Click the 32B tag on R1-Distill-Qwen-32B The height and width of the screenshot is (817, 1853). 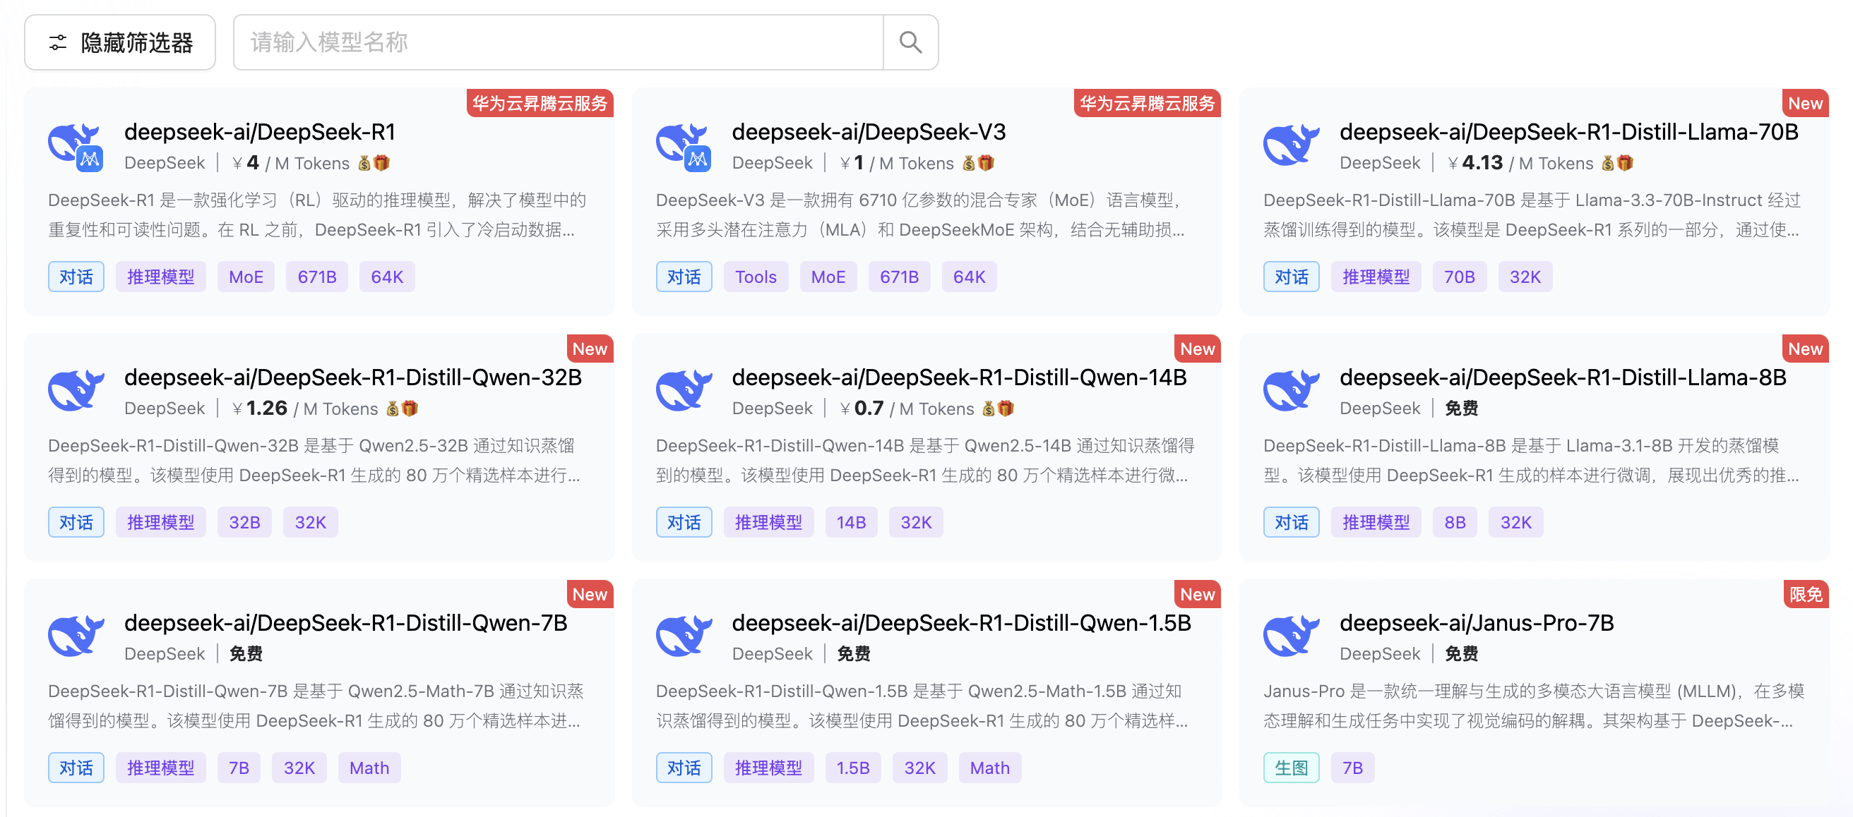coord(244,522)
